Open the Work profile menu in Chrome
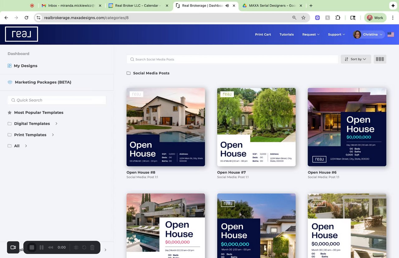The width and height of the screenshot is (399, 258). (375, 18)
